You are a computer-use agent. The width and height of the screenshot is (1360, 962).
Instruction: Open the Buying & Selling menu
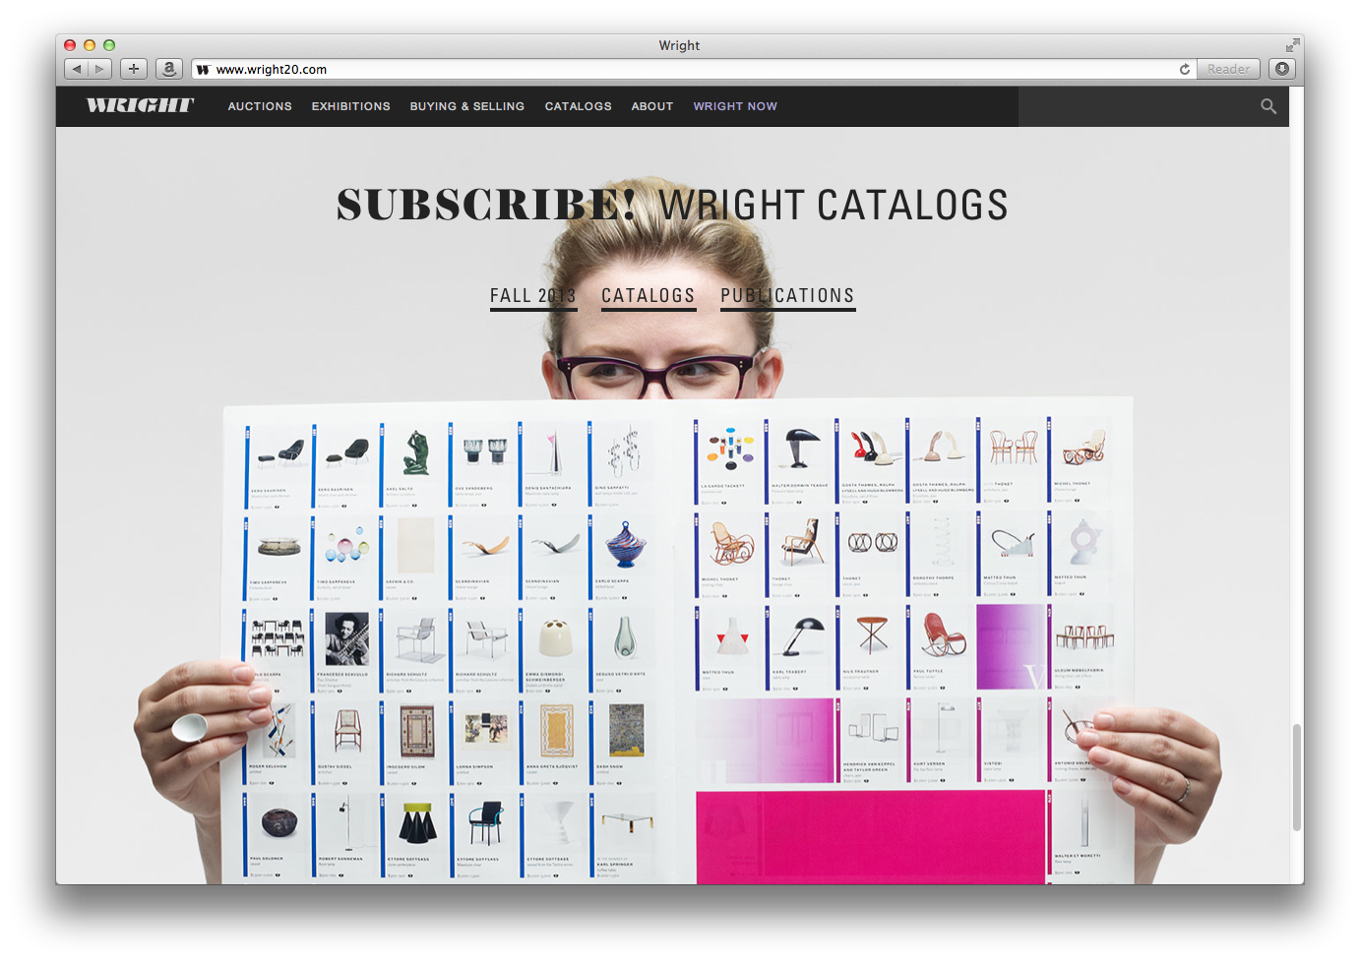point(467,106)
